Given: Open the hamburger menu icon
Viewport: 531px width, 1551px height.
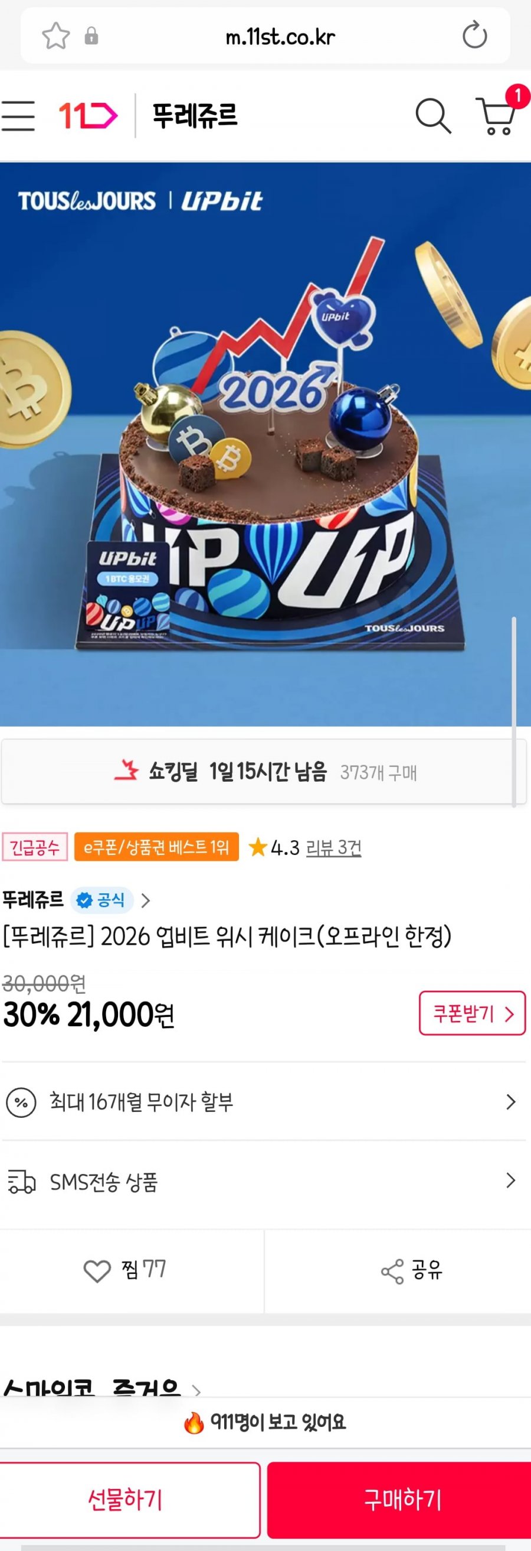Looking at the screenshot, I should [x=18, y=116].
